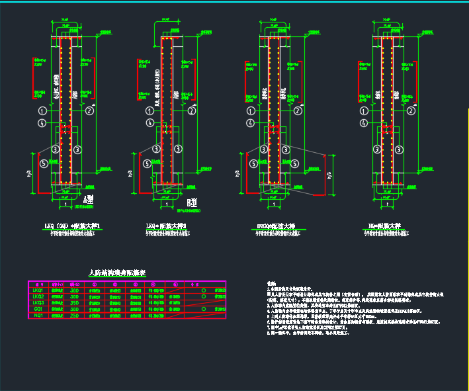Select callout circle 5 in the A型 detail

[x=44, y=163]
